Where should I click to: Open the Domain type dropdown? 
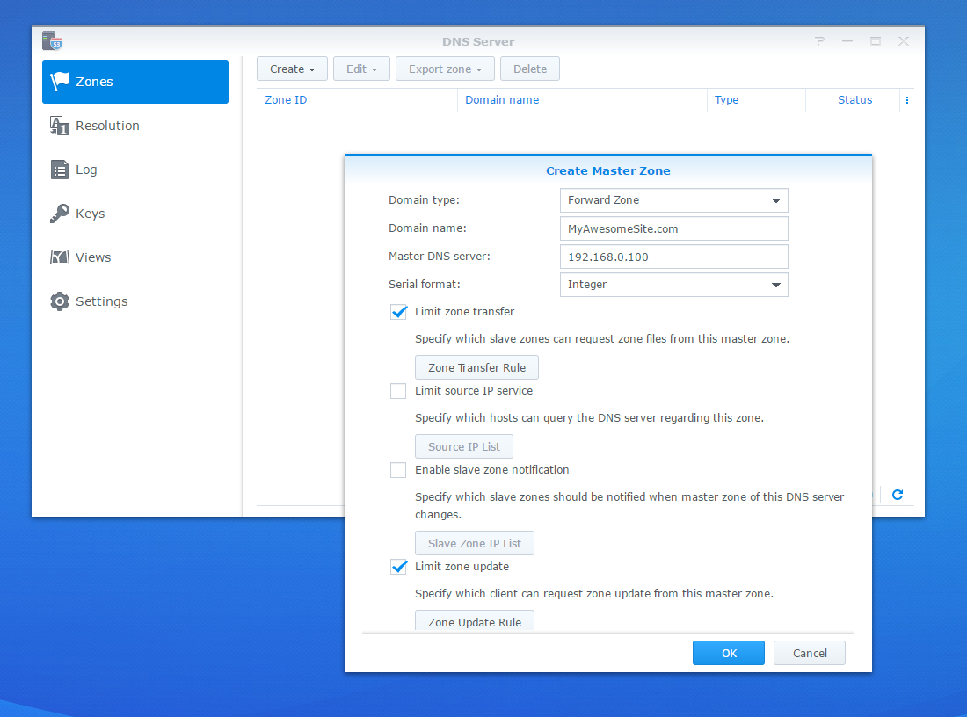tap(673, 200)
